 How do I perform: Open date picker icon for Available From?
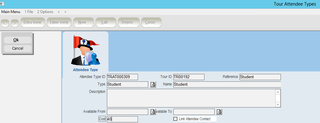click(153, 112)
